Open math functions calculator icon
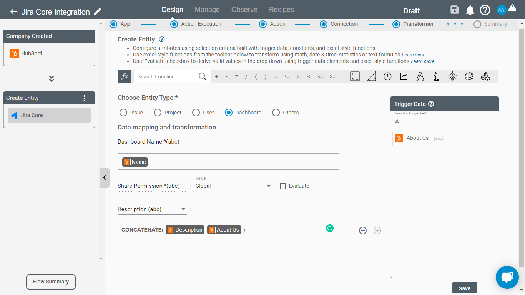Screen dimensions: 525x295 355,76
